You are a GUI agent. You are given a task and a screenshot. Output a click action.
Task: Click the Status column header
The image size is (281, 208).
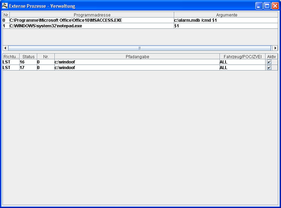coord(28,56)
